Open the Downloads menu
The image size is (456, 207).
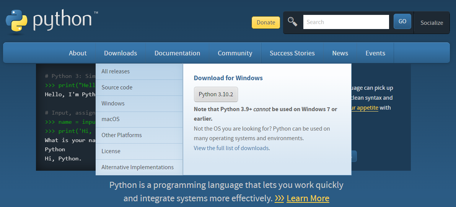121,53
